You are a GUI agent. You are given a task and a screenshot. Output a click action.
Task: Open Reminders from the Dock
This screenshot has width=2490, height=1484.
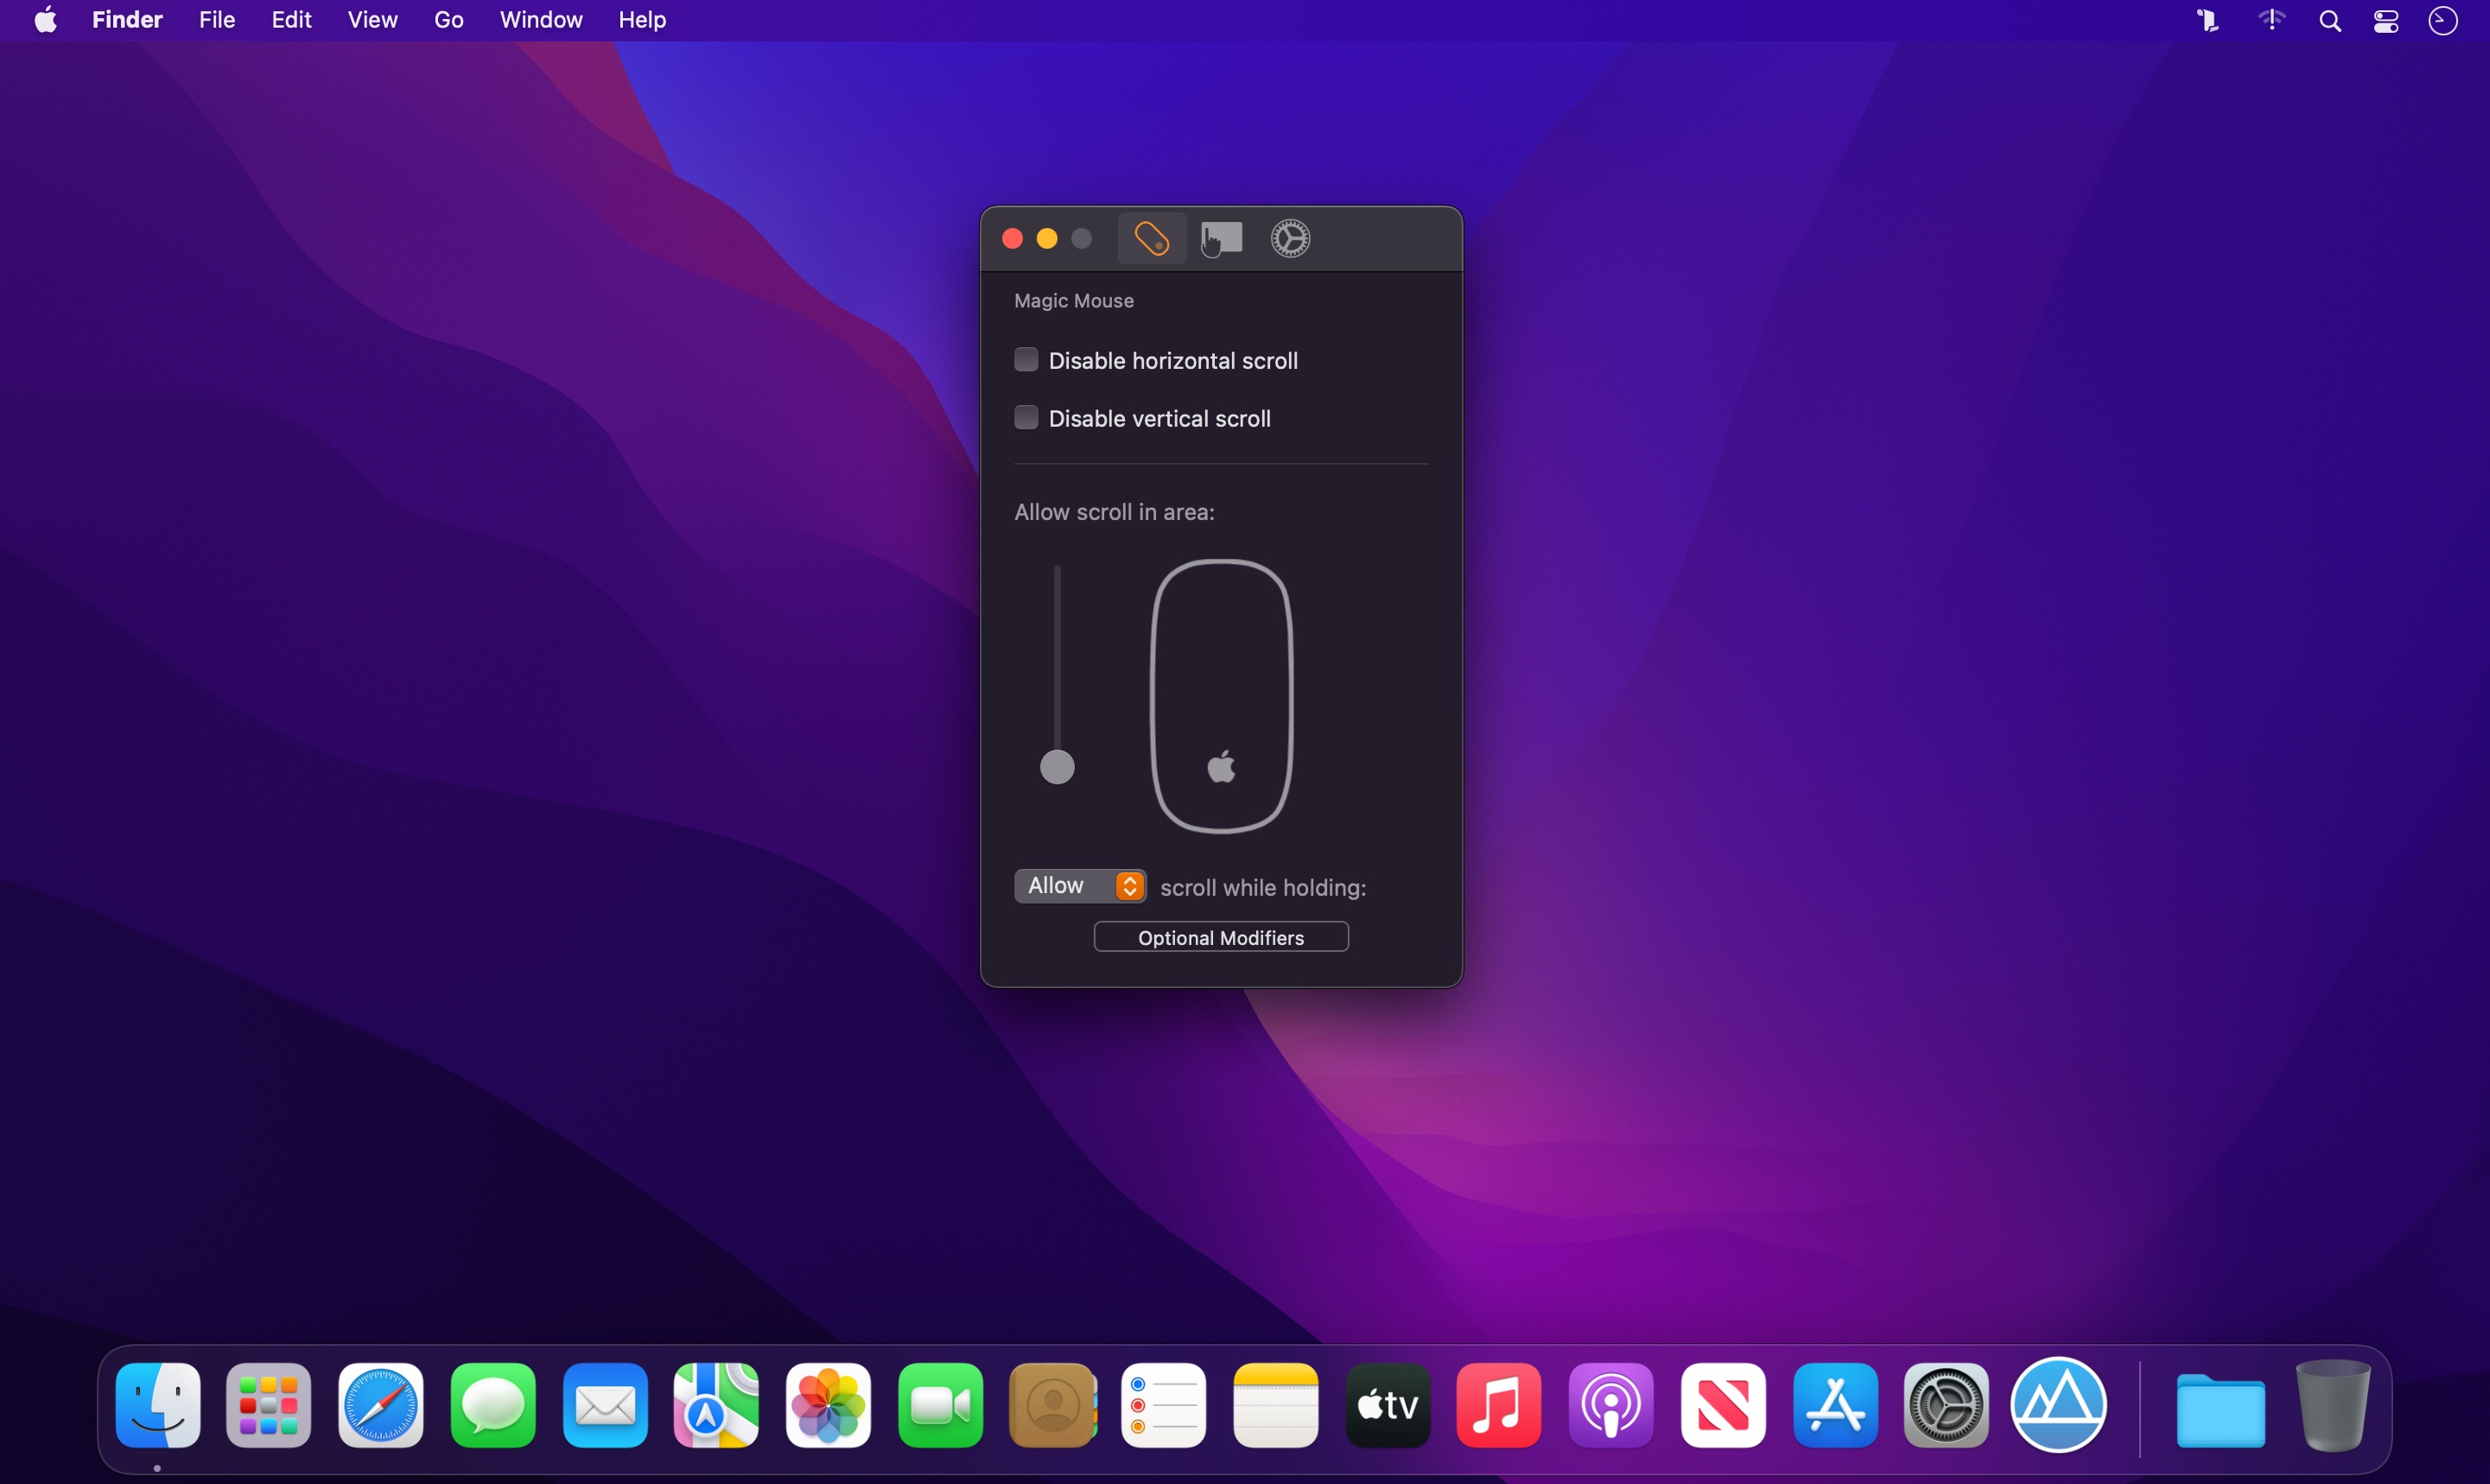point(1164,1405)
